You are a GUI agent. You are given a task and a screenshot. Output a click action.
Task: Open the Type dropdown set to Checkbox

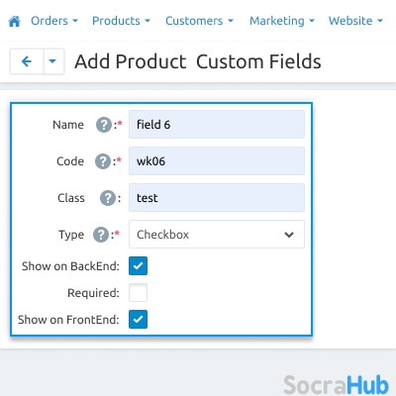(x=217, y=235)
